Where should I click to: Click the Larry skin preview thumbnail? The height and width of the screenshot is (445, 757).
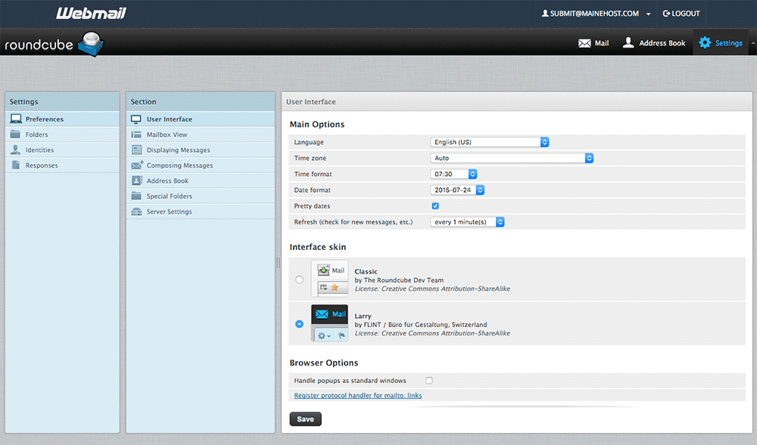click(x=329, y=323)
